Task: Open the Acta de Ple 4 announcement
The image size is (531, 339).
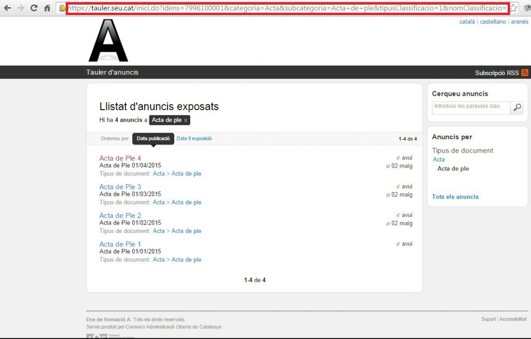Action: (120, 158)
